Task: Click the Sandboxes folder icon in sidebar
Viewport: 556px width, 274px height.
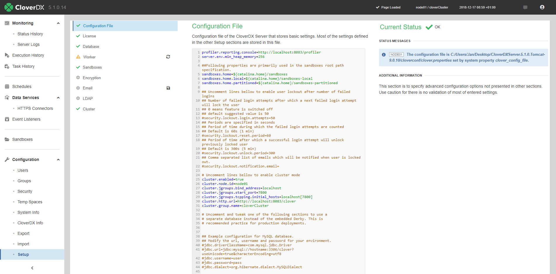Action: tap(7, 139)
